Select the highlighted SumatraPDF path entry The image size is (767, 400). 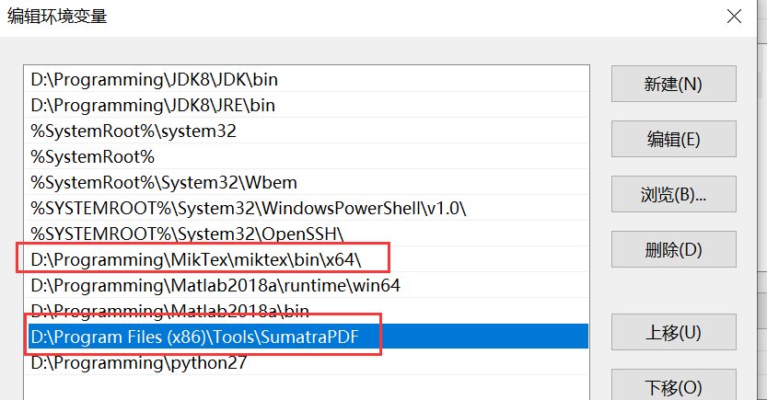point(307,337)
